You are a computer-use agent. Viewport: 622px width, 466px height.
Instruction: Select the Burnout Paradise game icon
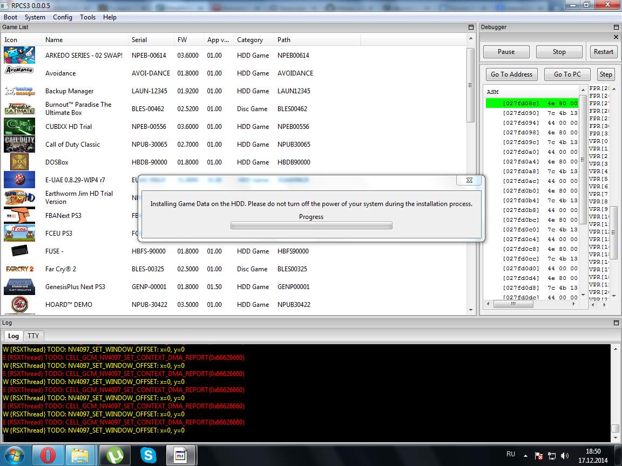[19, 109]
